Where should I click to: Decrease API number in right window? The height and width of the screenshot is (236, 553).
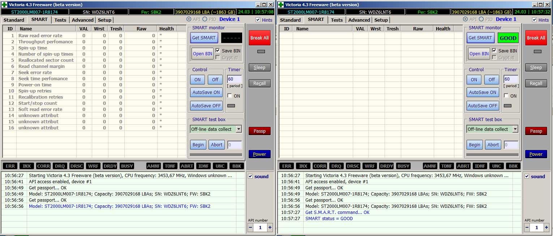527,227
